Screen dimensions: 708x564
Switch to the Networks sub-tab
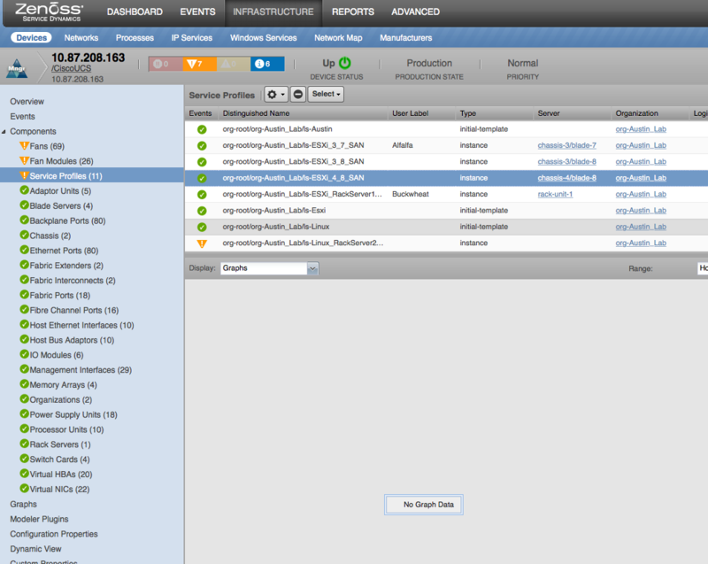click(81, 38)
